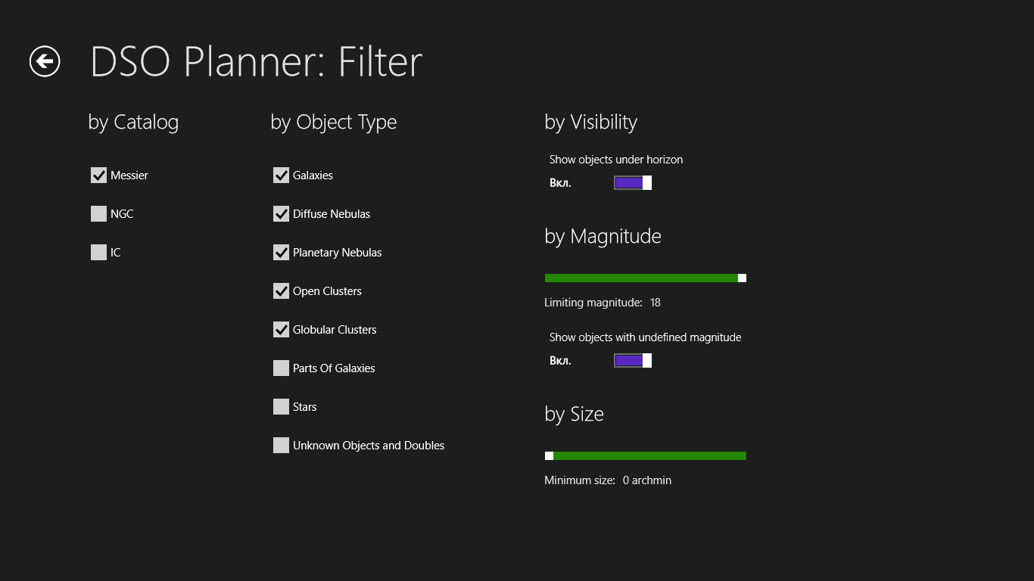
Task: Turn off Show objects under horizon switch
Action: point(632,183)
